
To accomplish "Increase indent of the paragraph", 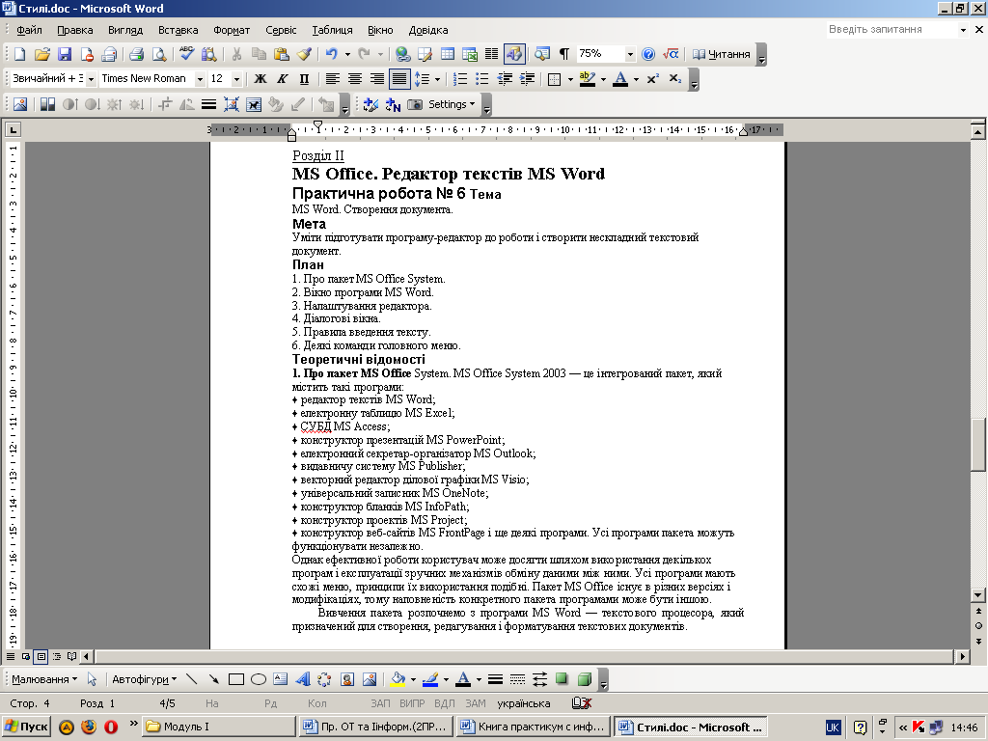I will coord(528,79).
